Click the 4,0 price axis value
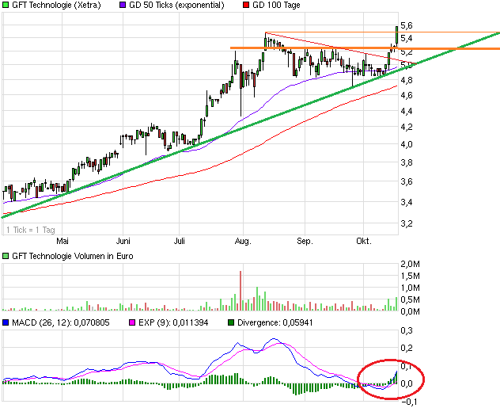Screen dimensions: 500x408 407,144
